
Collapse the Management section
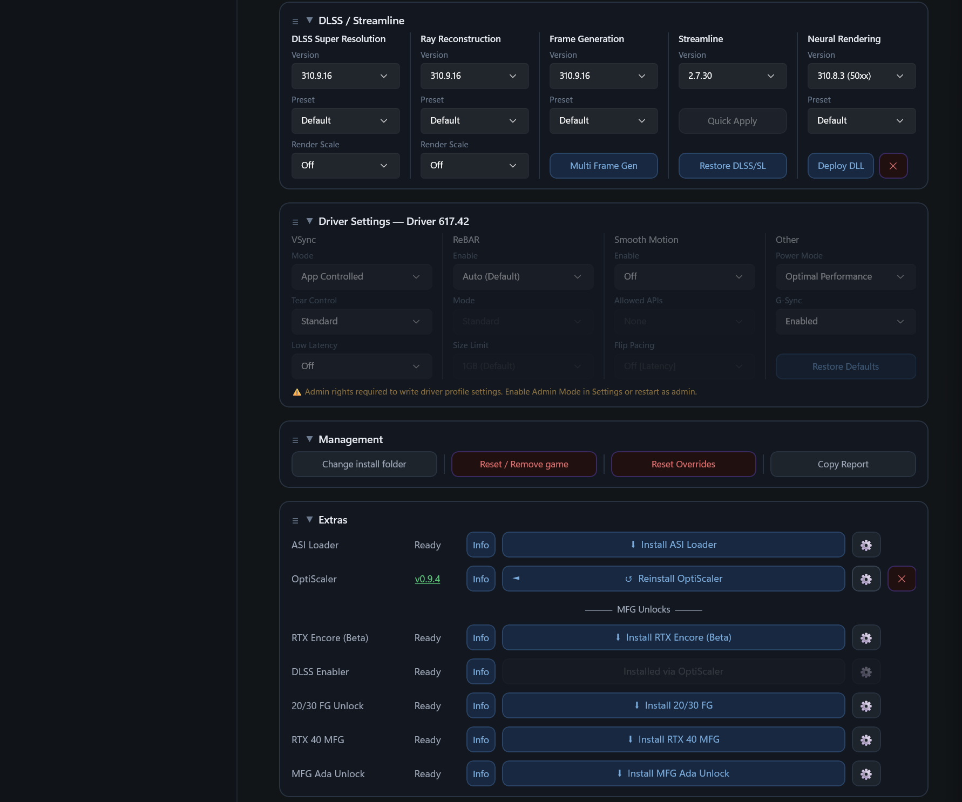[x=309, y=439]
